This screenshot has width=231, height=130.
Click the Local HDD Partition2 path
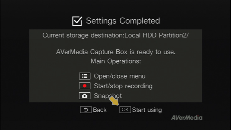point(157,35)
